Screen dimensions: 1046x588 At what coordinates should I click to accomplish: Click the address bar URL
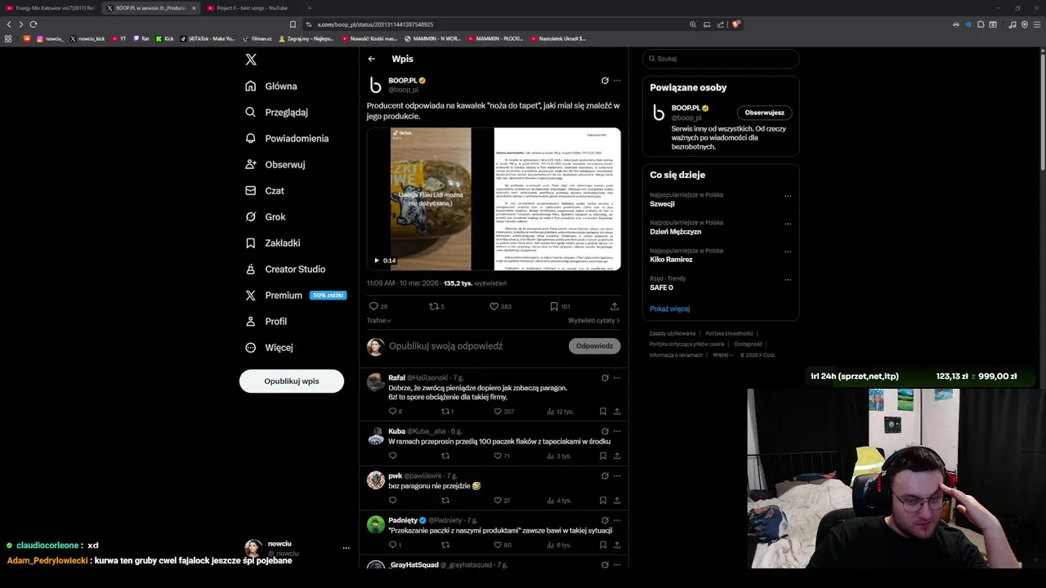click(x=375, y=24)
